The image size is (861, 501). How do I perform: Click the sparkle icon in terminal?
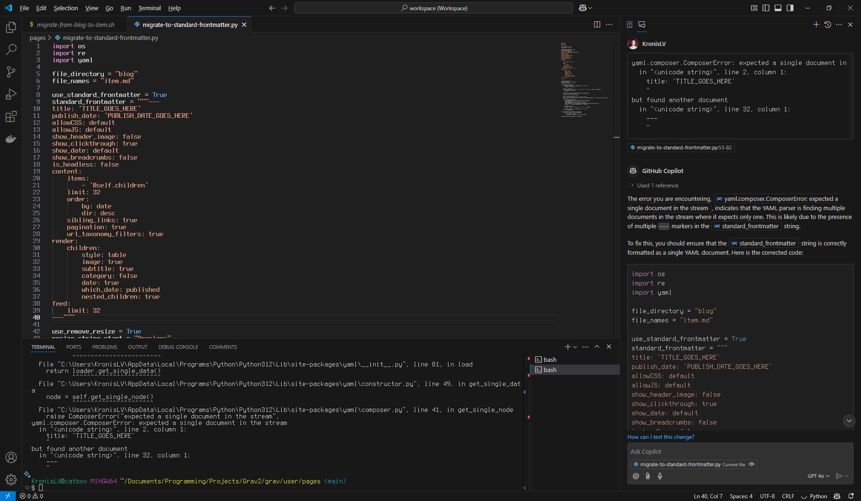[x=27, y=475]
